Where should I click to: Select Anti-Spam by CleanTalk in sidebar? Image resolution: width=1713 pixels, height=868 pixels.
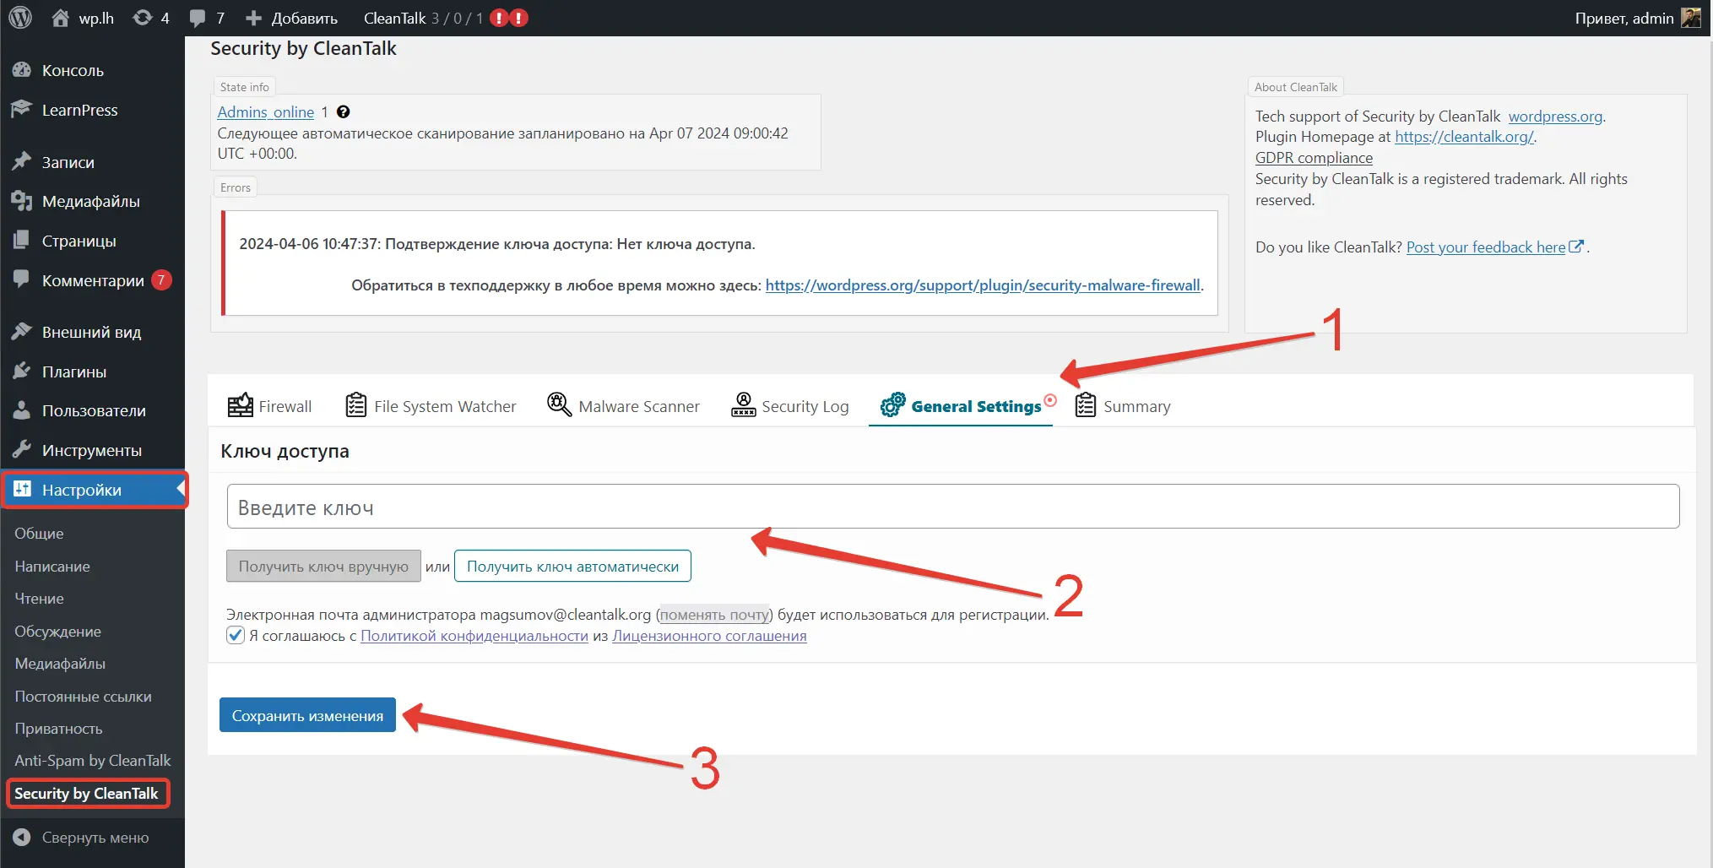(92, 760)
